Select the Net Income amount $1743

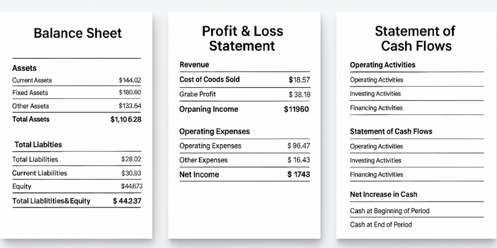[298, 174]
